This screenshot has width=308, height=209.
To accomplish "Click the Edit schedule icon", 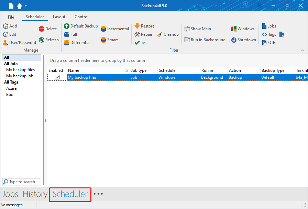I will click(5, 34).
